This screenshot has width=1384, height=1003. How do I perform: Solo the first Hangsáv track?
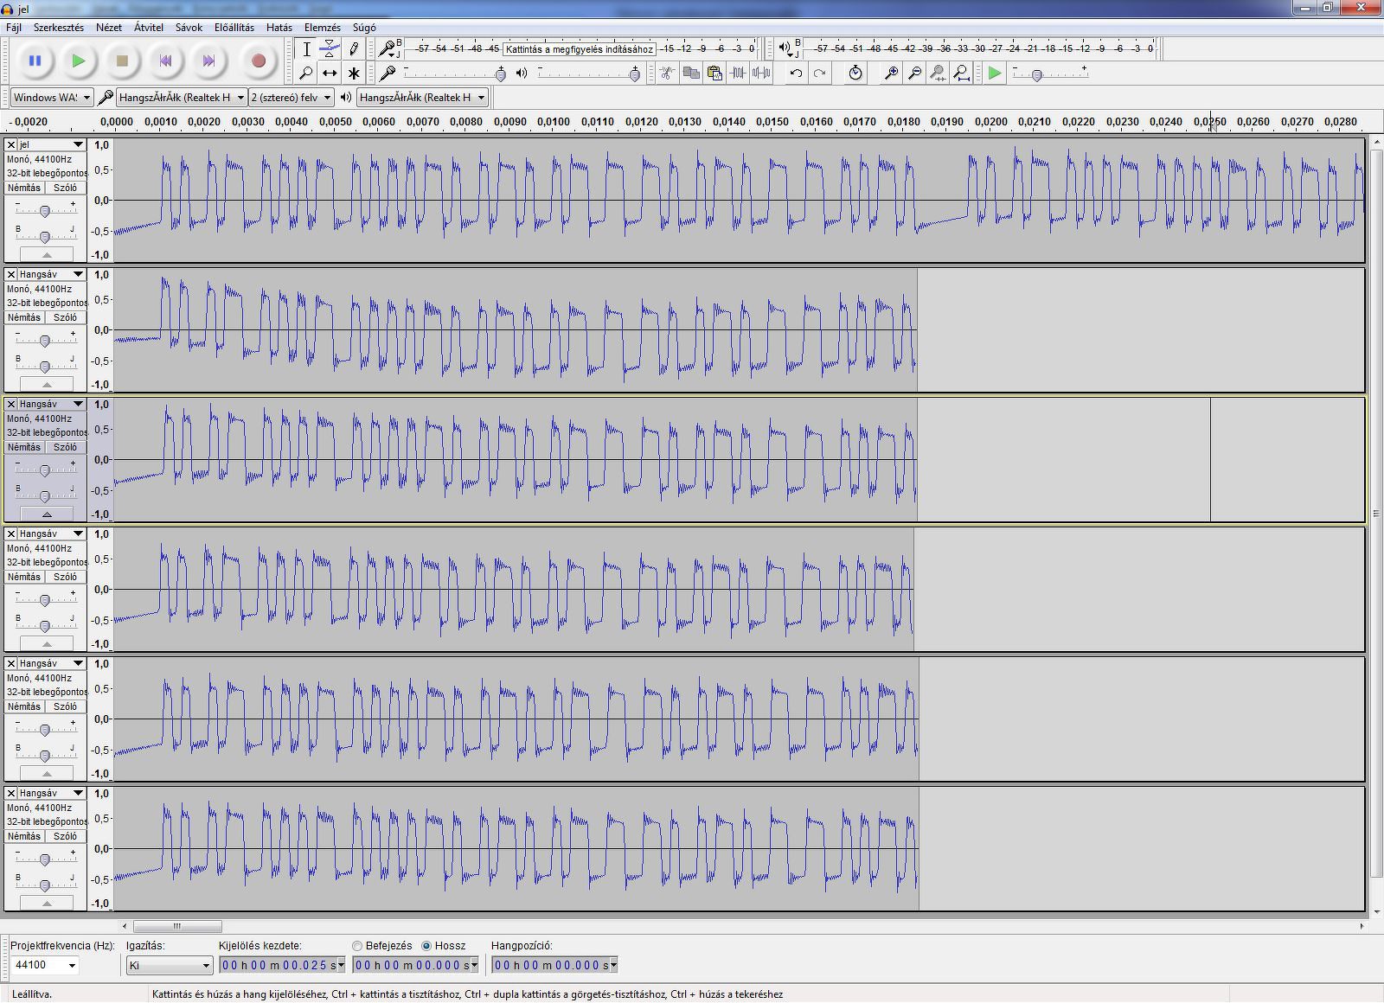click(x=66, y=317)
